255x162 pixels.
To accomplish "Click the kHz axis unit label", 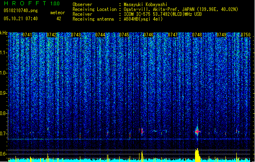I will 4,33.
